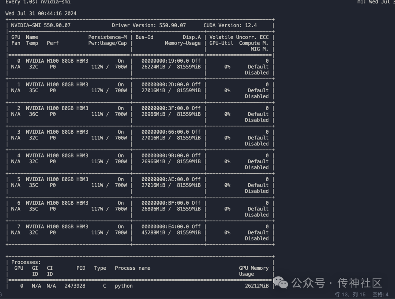
Task: Select process ID '2473928'
Action: click(75, 286)
